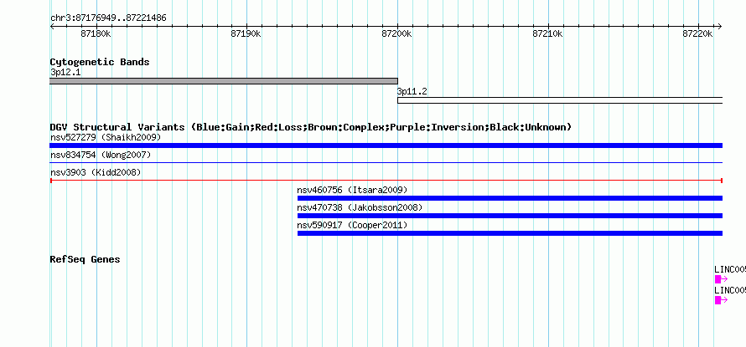Click the lower LINC005 gene label
746x347 pixels.
730,290
